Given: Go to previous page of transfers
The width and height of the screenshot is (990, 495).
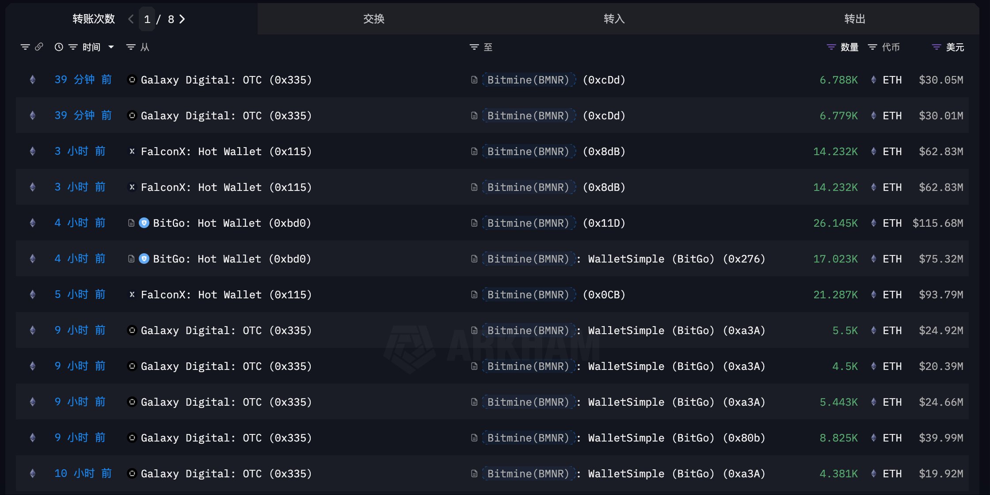Looking at the screenshot, I should click(131, 19).
